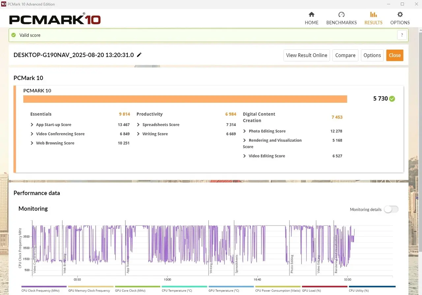Open the Benchmarks gauge icon

341,14
